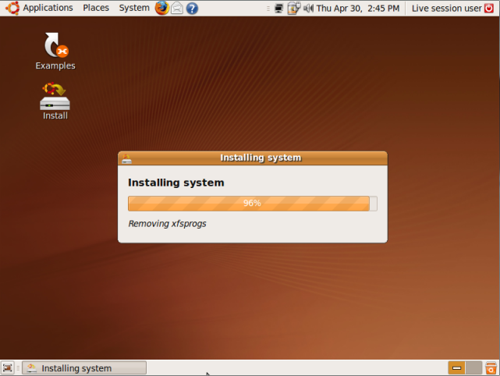Click the bold Installing system heading
The height and width of the screenshot is (376, 500).
click(x=176, y=183)
